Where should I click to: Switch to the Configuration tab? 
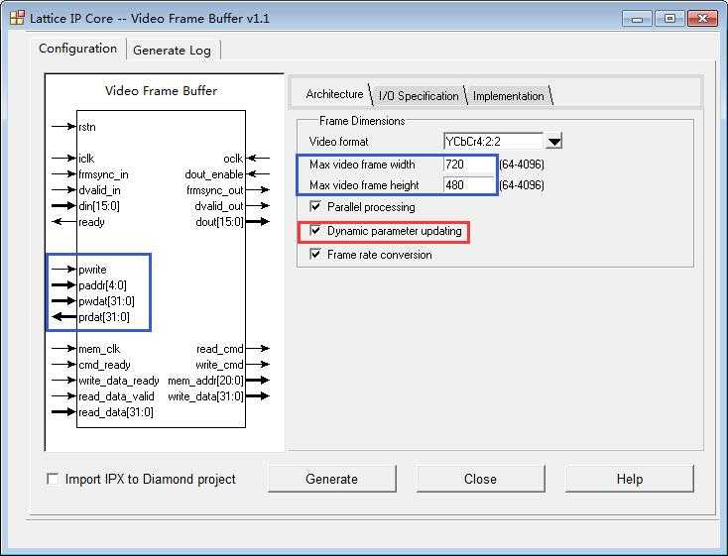[77, 49]
